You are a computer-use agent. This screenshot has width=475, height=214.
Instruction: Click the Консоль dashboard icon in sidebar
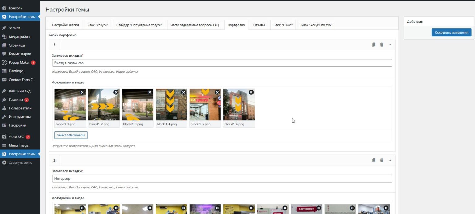click(x=4, y=8)
